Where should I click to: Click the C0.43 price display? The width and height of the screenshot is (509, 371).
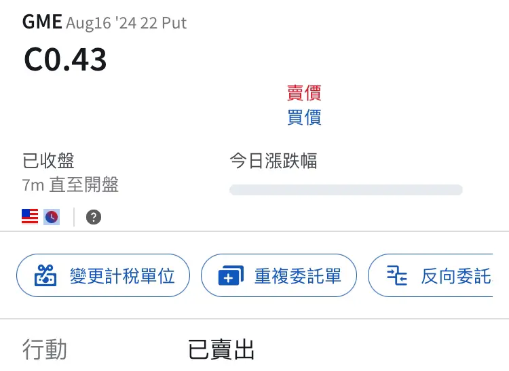point(65,60)
